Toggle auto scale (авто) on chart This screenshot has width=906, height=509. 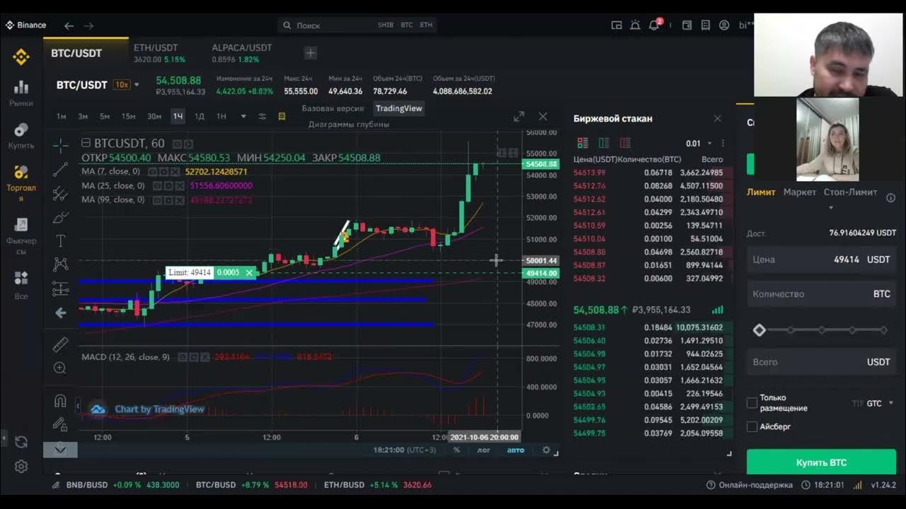(x=515, y=450)
